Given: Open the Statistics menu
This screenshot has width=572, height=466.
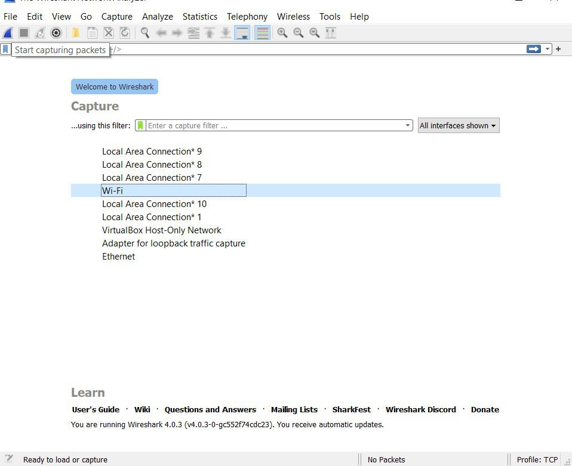Looking at the screenshot, I should click(200, 17).
